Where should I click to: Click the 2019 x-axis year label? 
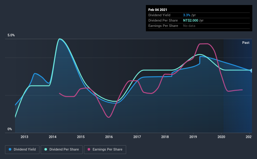(x=193, y=137)
